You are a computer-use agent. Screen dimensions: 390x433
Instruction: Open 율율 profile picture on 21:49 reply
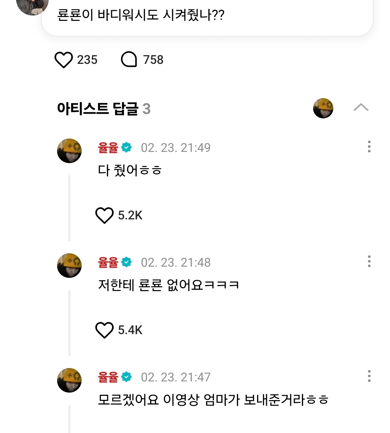(69, 151)
